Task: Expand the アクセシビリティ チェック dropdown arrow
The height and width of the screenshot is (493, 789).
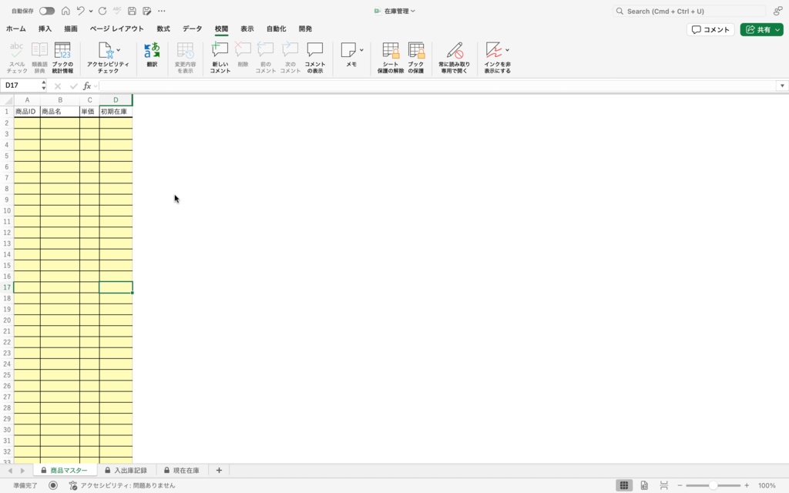Action: click(118, 50)
